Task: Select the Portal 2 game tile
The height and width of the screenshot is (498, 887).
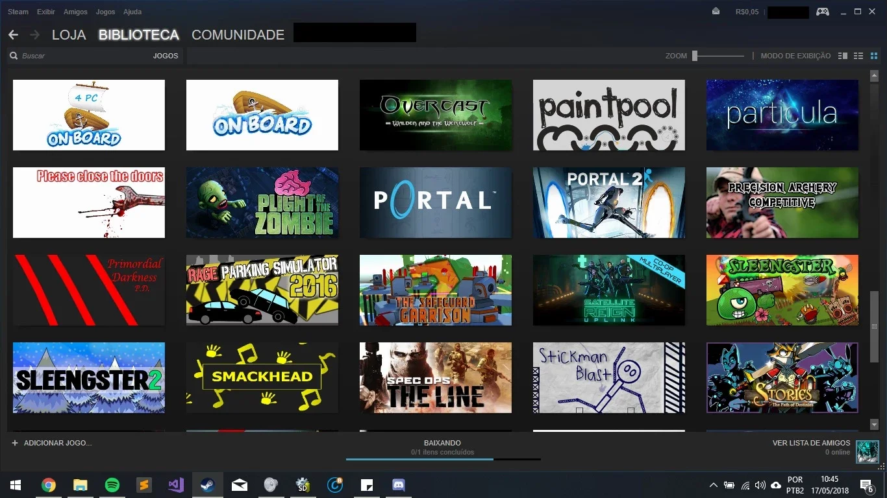Action: pos(609,202)
